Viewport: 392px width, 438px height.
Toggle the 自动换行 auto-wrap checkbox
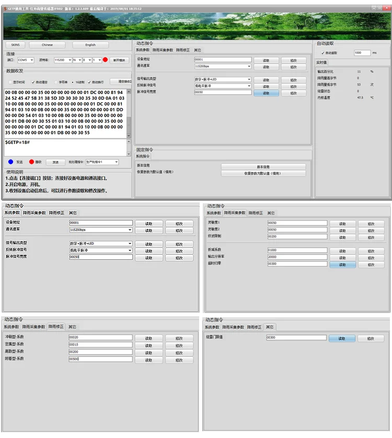pyautogui.click(x=89, y=82)
